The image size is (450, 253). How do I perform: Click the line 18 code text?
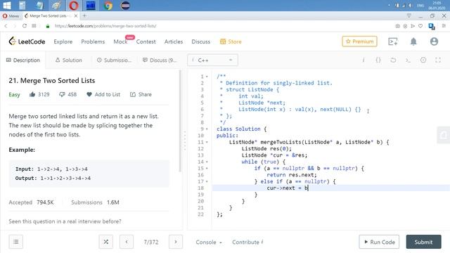coord(288,188)
